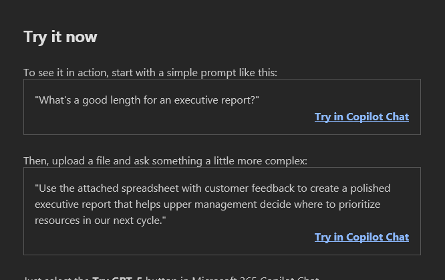Viewport: 445px width, 280px height.
Task: Click the word "upload" in the second instruction
Action: 68,161
